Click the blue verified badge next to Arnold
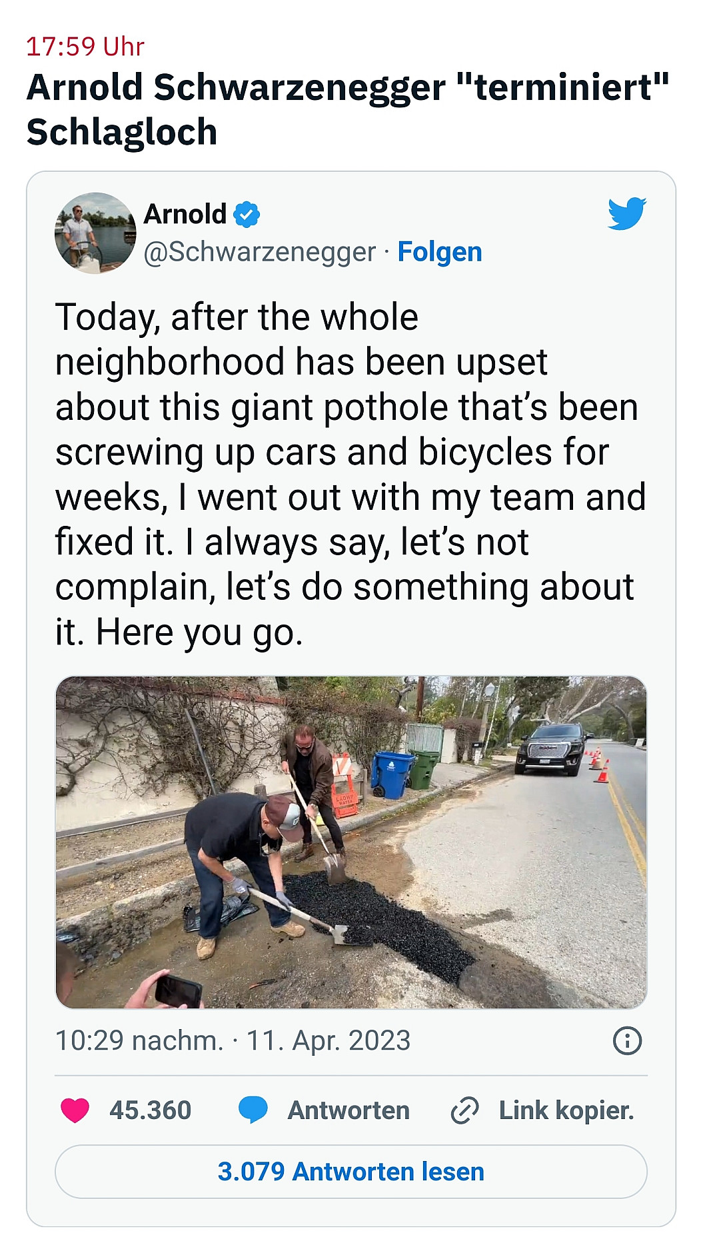 (x=247, y=215)
